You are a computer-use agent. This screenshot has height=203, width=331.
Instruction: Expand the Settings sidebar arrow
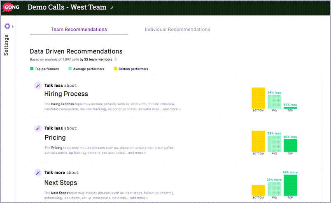click(x=13, y=27)
